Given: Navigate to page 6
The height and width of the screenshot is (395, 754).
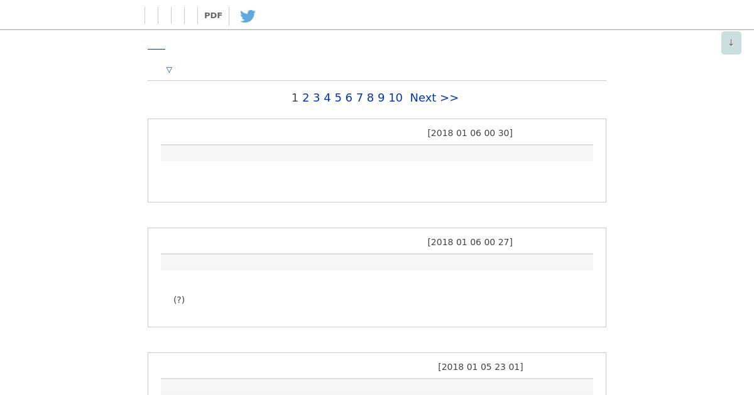Looking at the screenshot, I should pyautogui.click(x=349, y=98).
